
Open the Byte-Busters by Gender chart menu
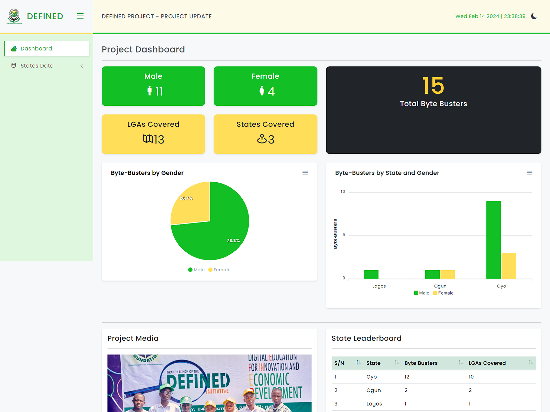[305, 173]
